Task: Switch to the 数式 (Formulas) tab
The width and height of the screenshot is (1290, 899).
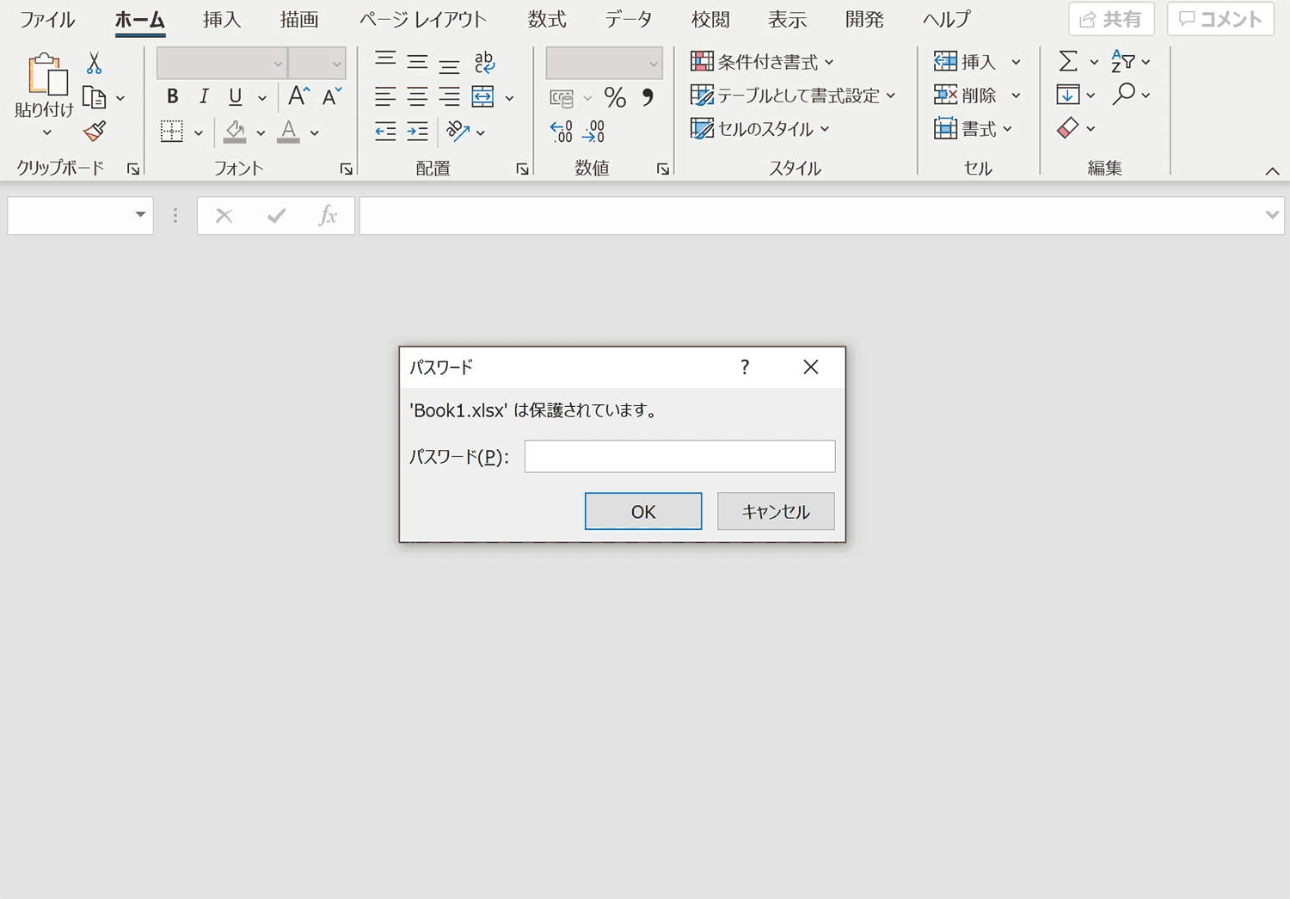Action: pos(547,20)
